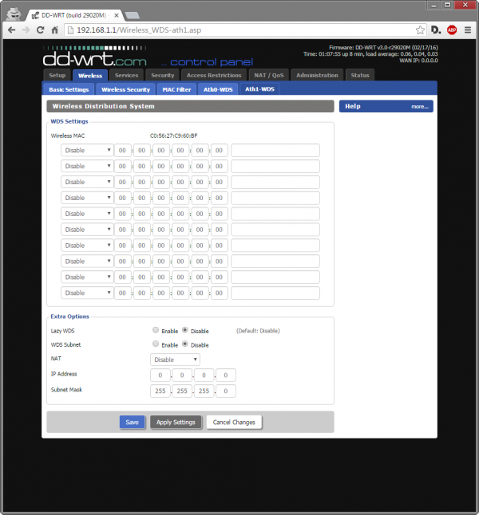
Task: Click the browser back arrow
Action: 11,29
